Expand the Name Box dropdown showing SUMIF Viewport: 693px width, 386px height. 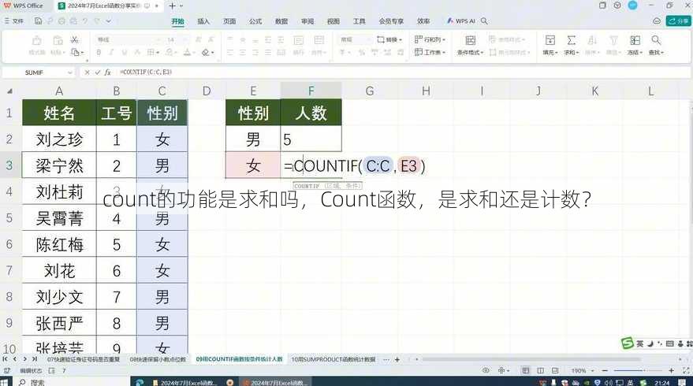[x=70, y=72]
